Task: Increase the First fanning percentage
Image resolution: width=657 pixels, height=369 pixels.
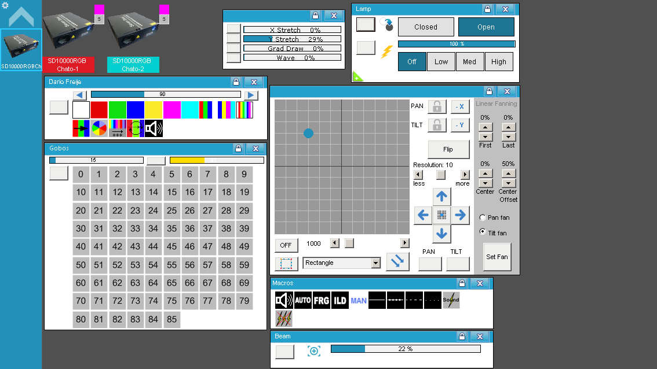Action: point(485,127)
